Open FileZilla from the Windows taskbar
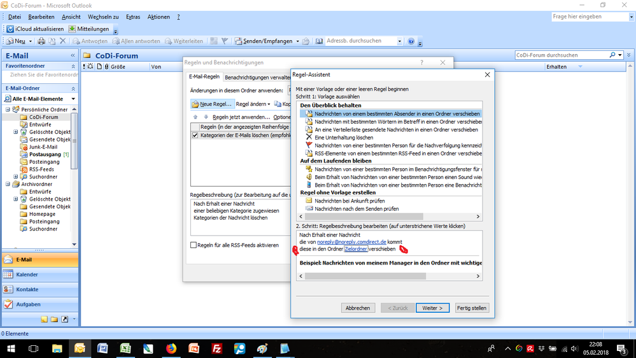 point(216,348)
